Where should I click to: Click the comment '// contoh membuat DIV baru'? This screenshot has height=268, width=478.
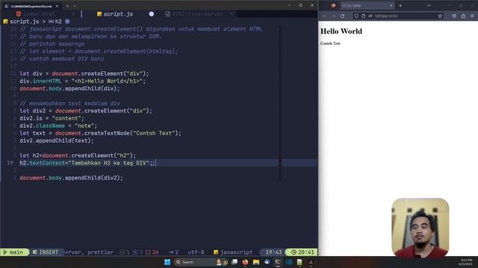[61, 59]
